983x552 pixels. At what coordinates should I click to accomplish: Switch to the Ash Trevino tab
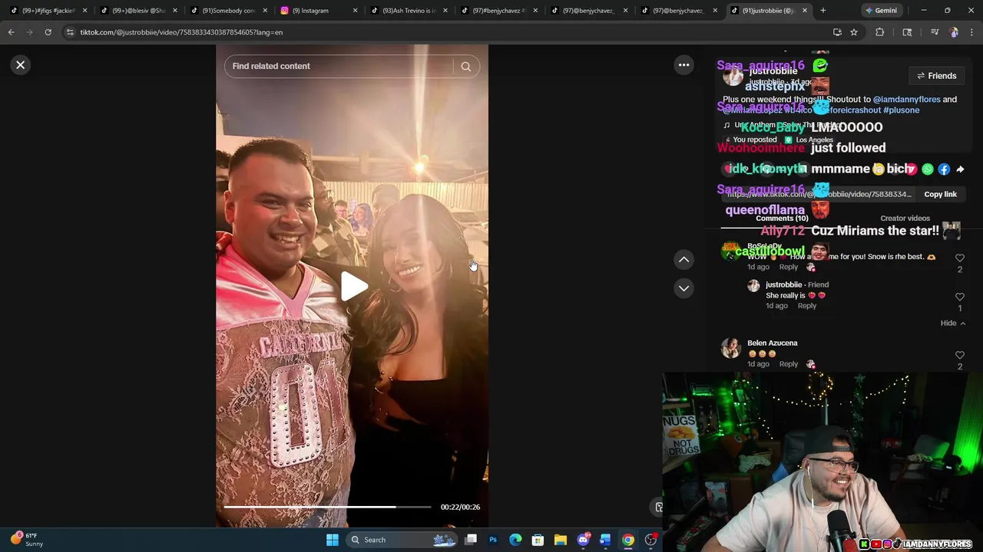[409, 11]
